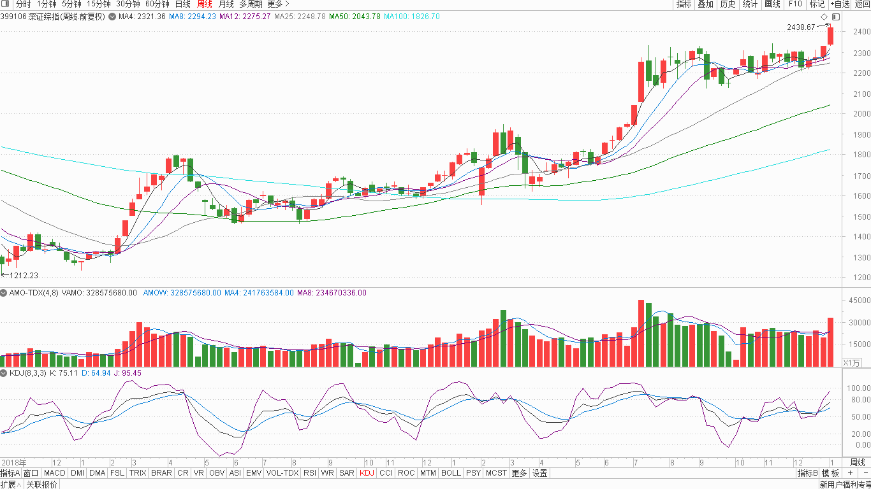The width and height of the screenshot is (871, 489).
Task: Select the 15分钟 period
Action: [x=99, y=4]
